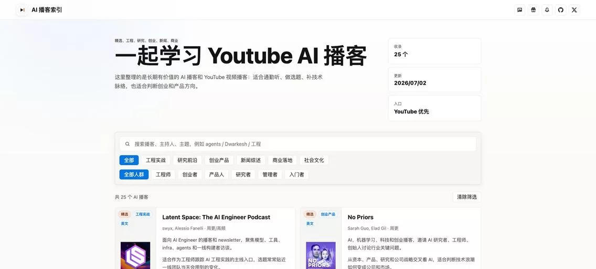Open the No Priors podcast title

coord(360,218)
